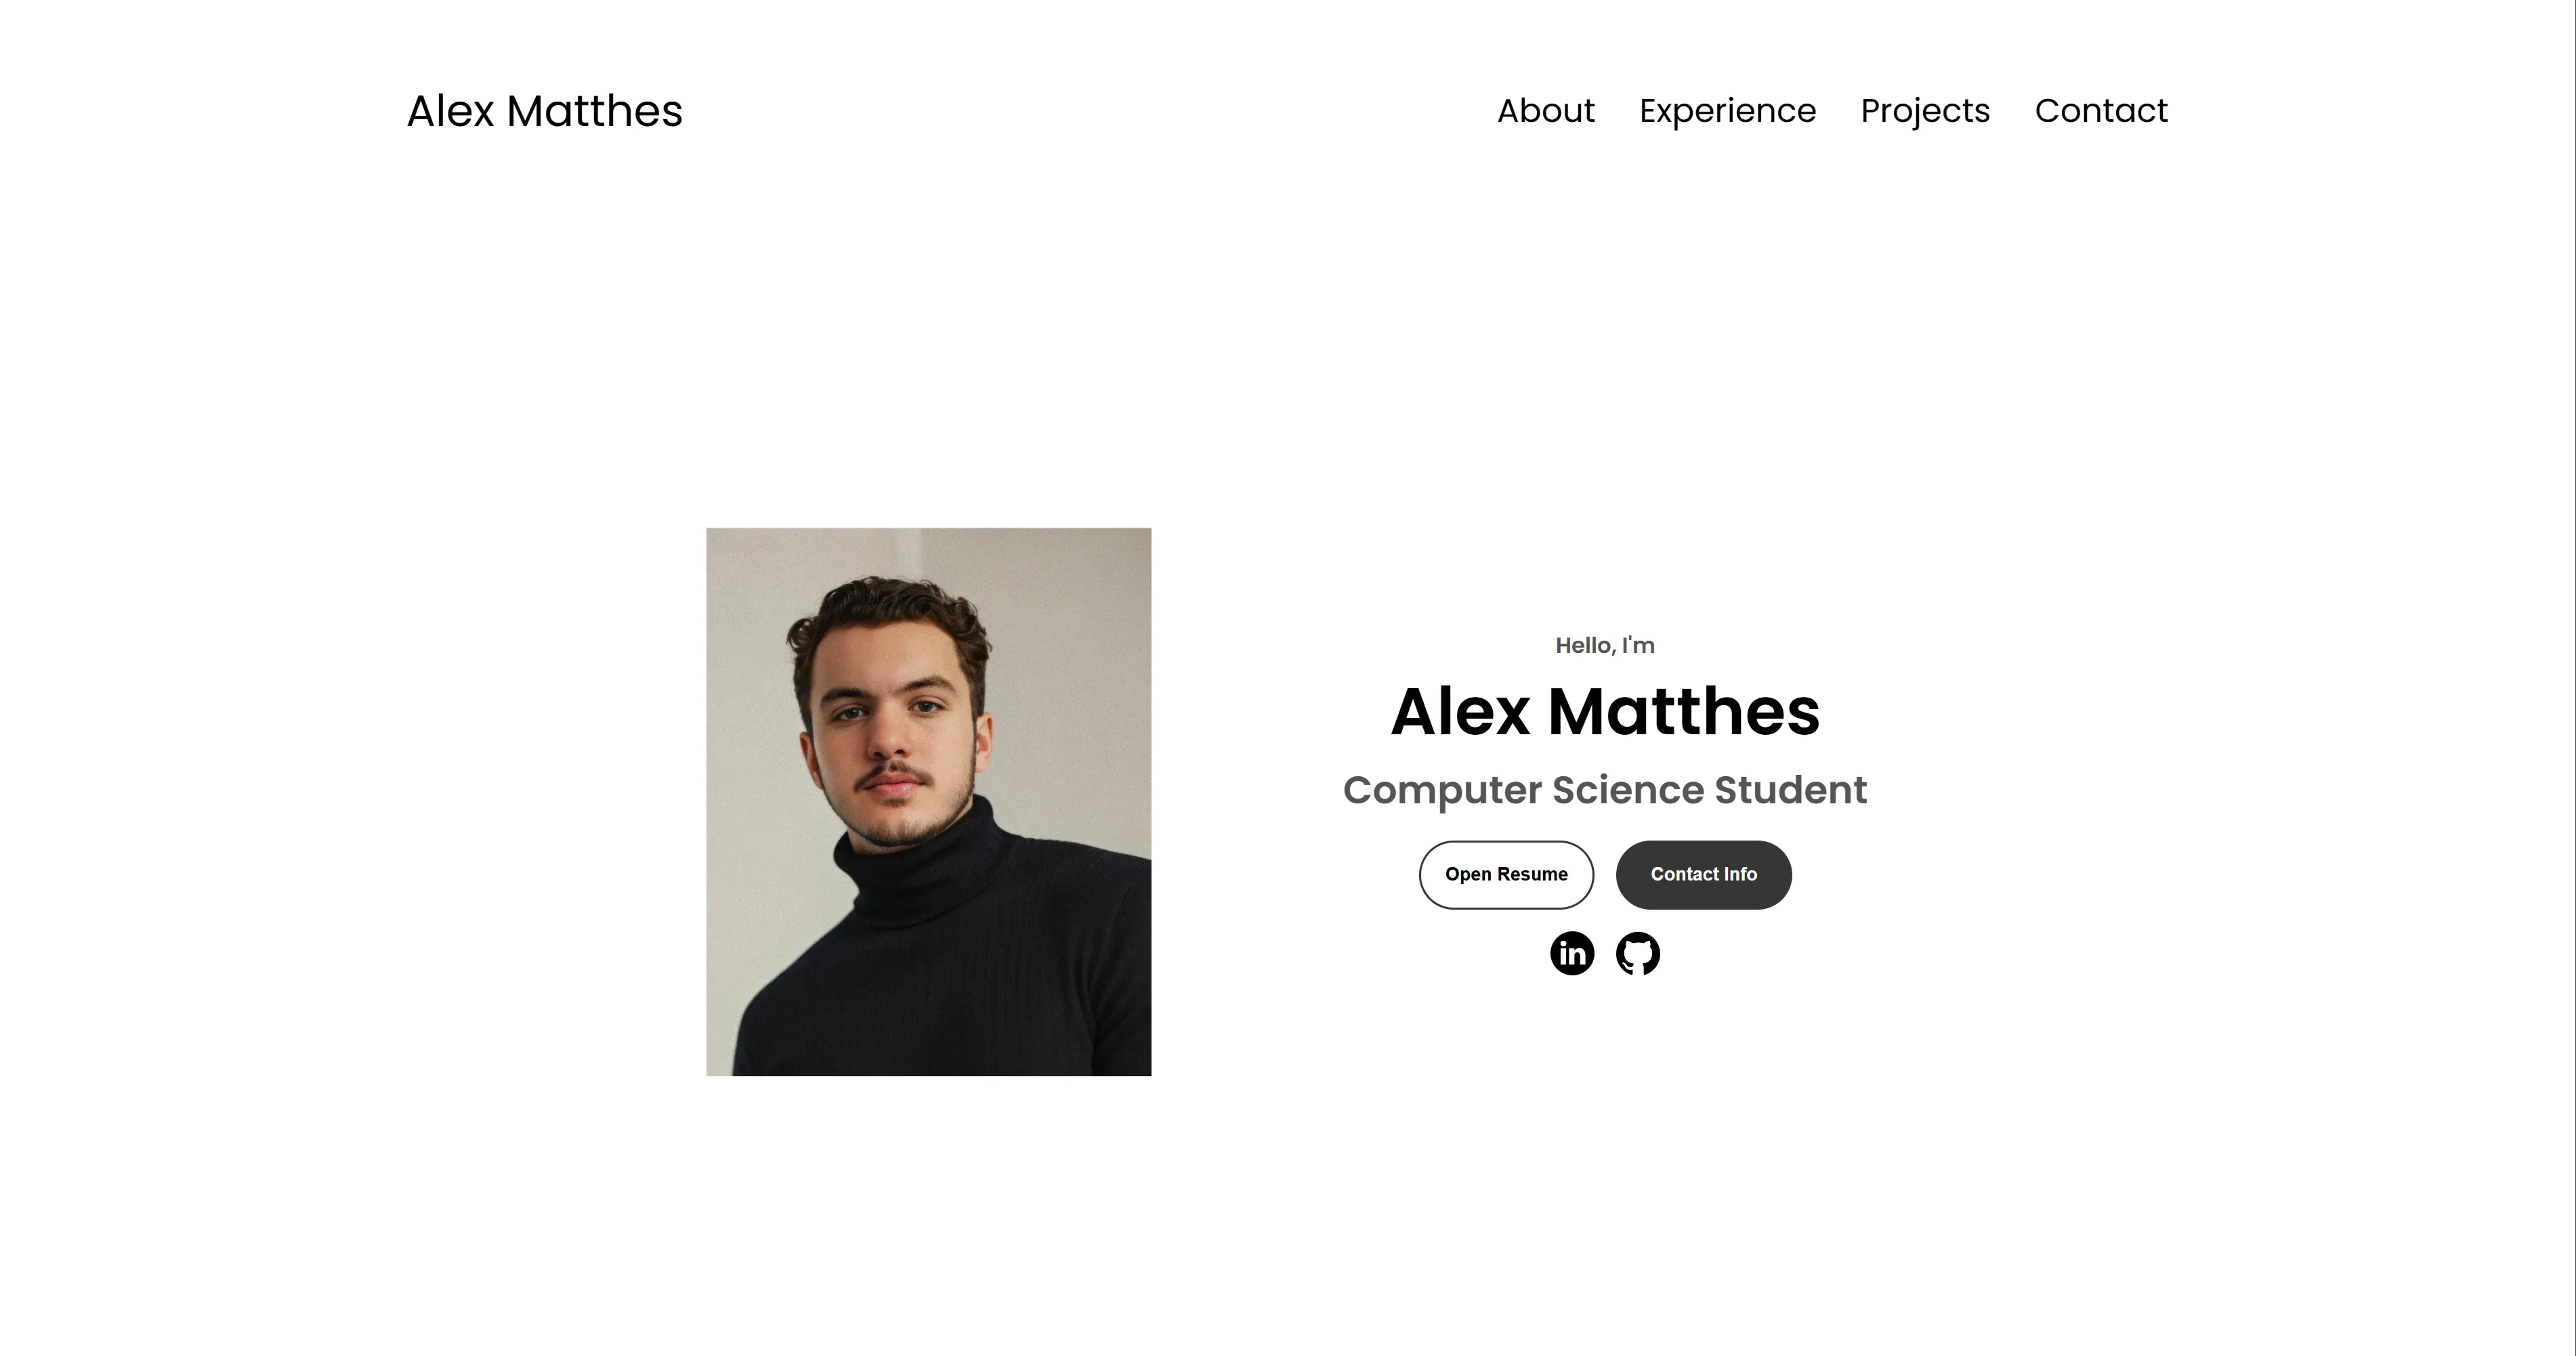Select the GitHub octocat icon
2576x1356 pixels.
[x=1638, y=953]
